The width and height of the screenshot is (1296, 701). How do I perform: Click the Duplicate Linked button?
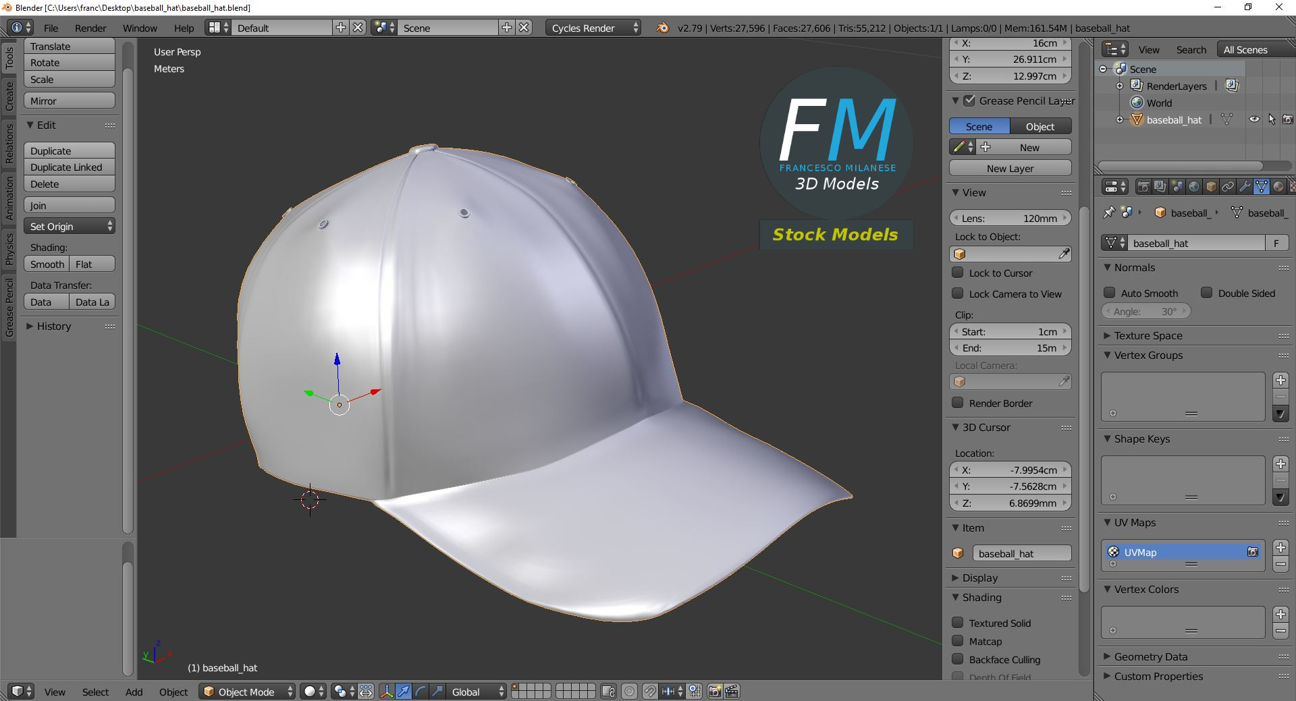coord(70,167)
